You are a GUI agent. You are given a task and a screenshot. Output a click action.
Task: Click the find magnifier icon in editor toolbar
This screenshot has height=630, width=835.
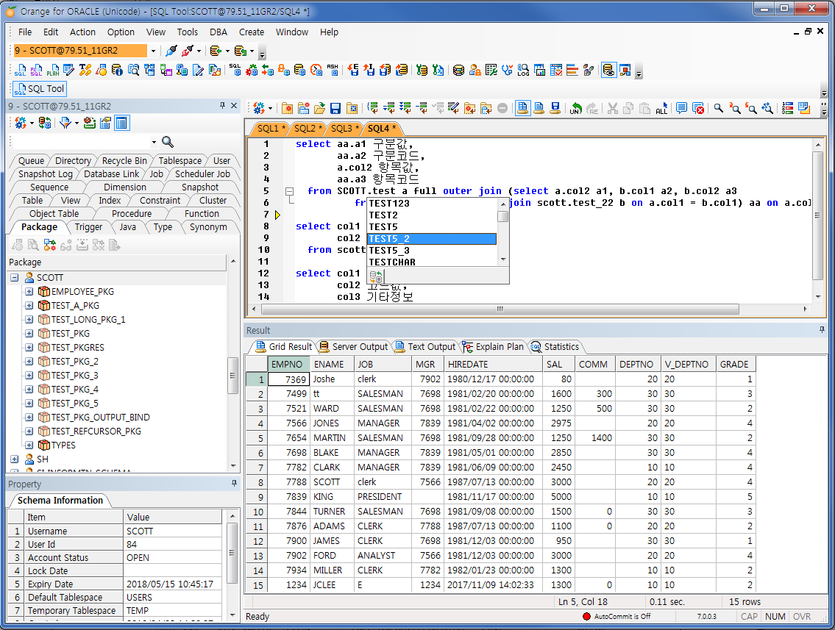point(718,109)
